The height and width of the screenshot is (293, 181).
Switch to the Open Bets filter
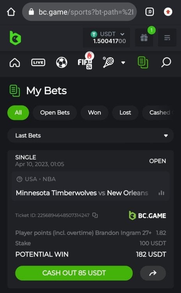55,113
